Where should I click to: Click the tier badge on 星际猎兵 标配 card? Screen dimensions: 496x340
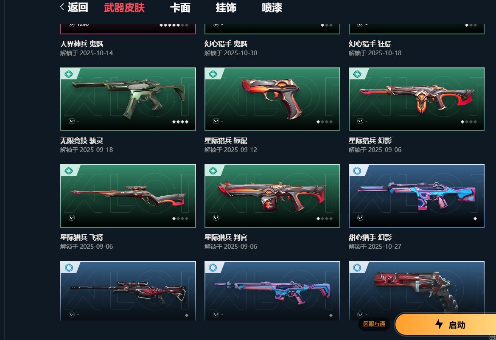coord(213,74)
